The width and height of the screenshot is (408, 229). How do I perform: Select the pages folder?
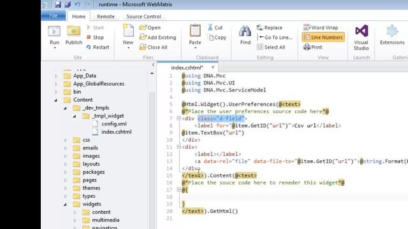coord(89,180)
